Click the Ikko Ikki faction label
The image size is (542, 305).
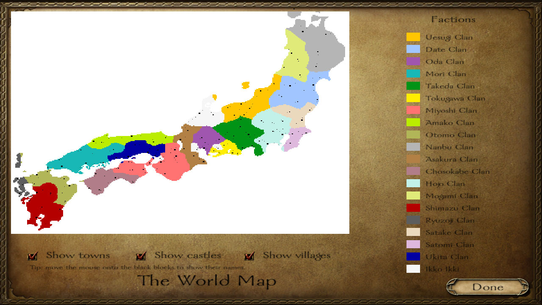click(442, 269)
